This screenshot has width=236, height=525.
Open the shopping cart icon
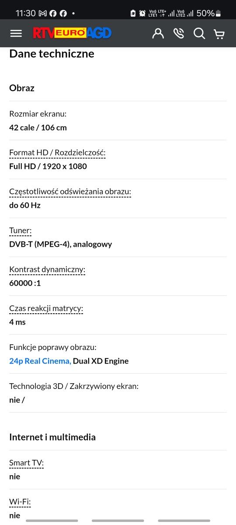pyautogui.click(x=219, y=34)
